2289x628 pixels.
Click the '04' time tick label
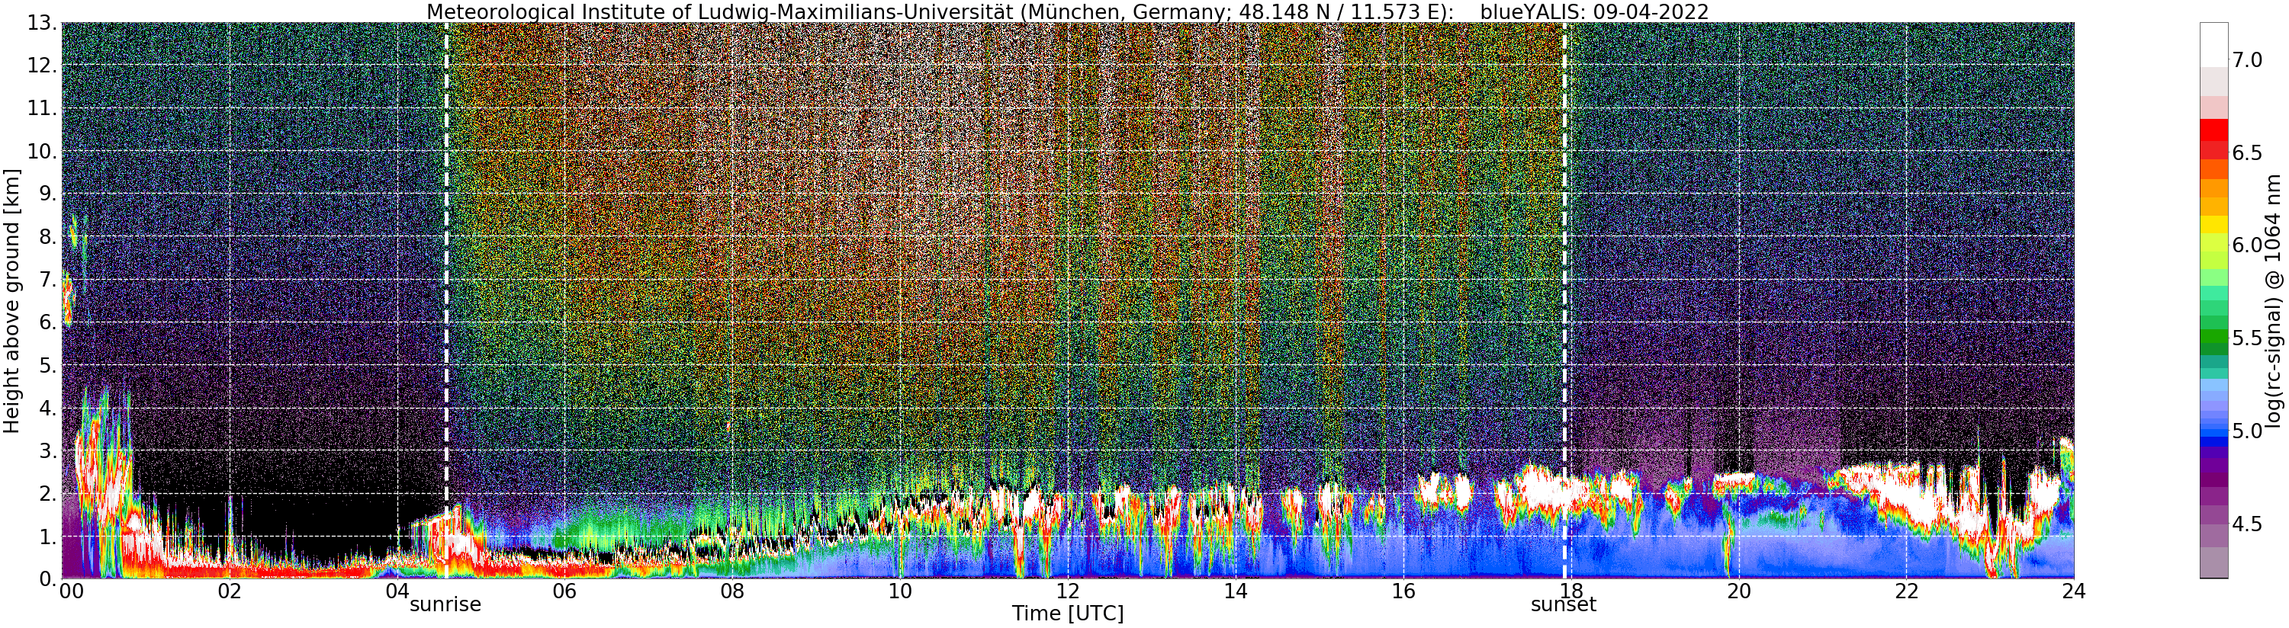tap(397, 591)
